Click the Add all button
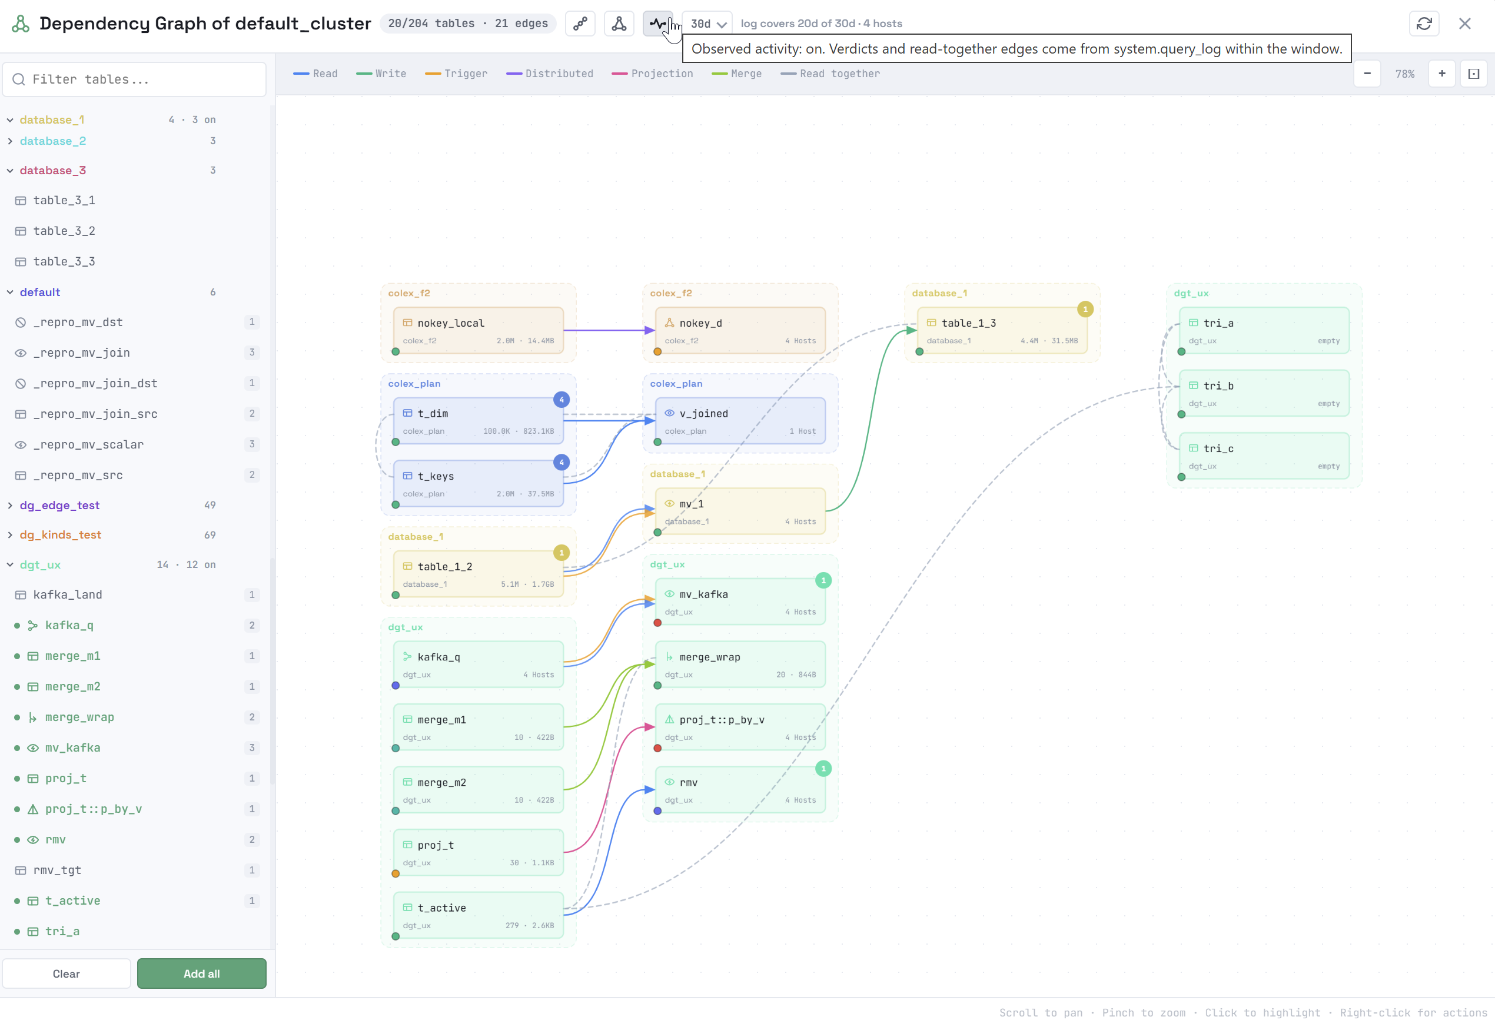The image size is (1495, 1020). pyautogui.click(x=201, y=974)
